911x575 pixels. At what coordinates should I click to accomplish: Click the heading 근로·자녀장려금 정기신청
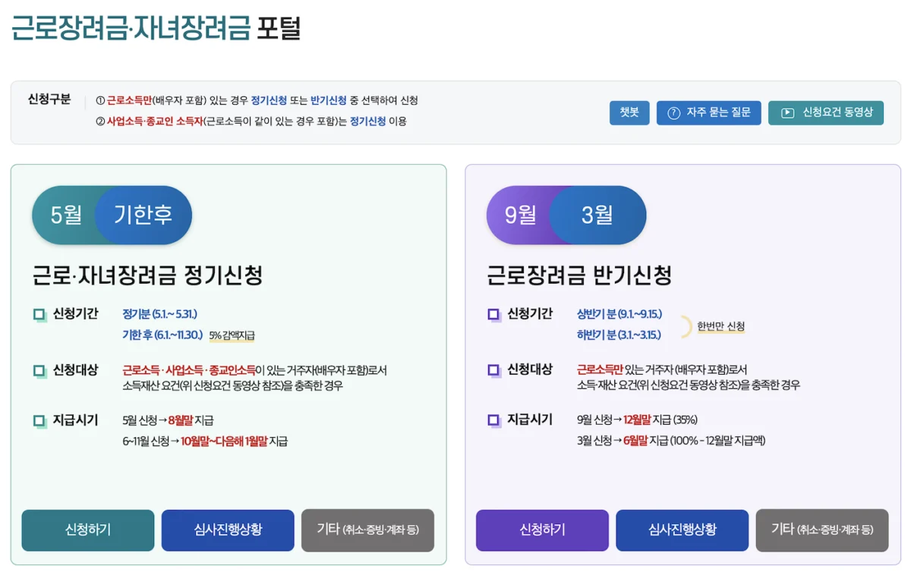147,275
